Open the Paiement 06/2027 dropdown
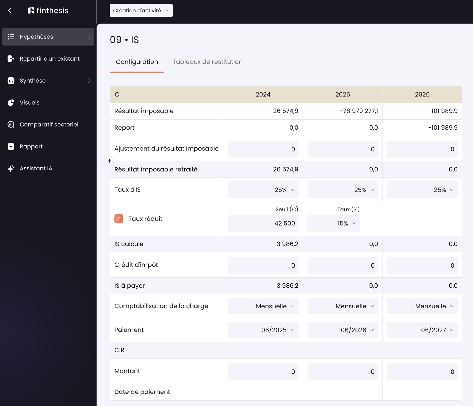The width and height of the screenshot is (473, 406). (422, 330)
